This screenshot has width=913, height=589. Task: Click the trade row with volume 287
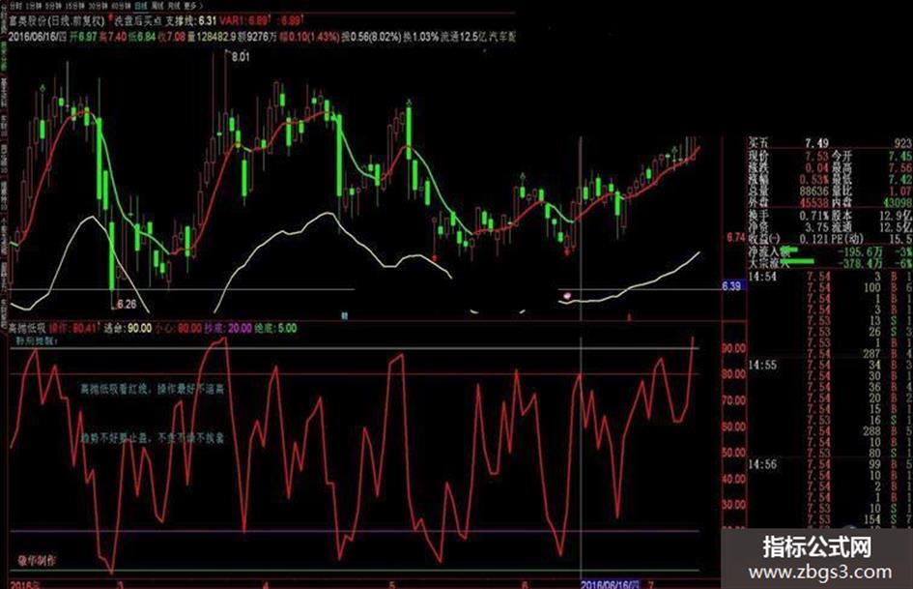tap(830, 354)
